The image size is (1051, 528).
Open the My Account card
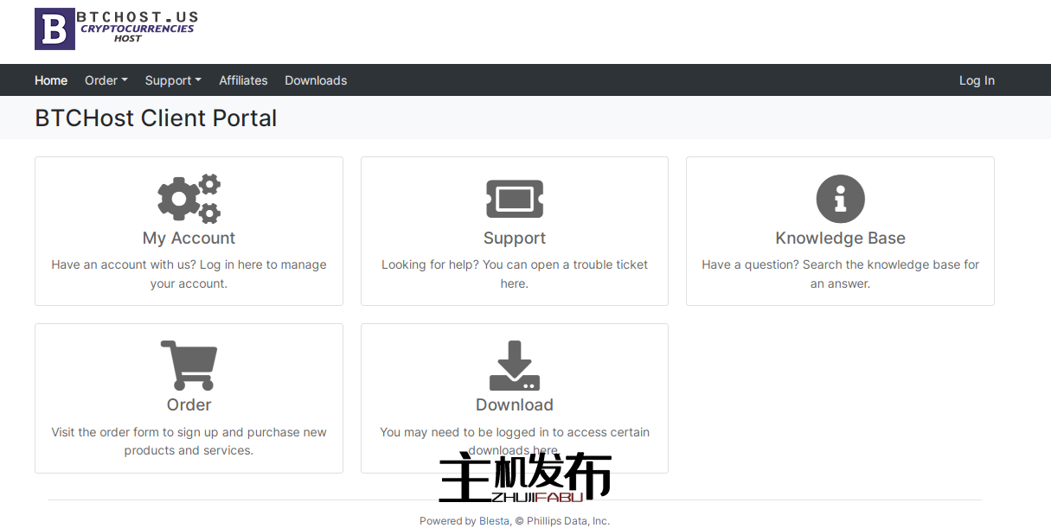(x=189, y=230)
